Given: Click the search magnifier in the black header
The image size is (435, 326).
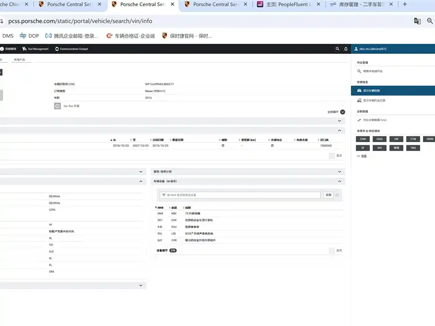Looking at the screenshot, I should coord(337,49).
